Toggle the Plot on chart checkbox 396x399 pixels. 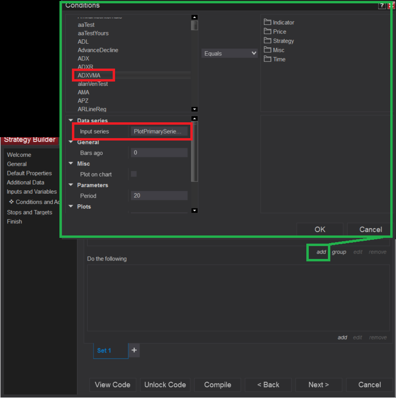coord(134,174)
